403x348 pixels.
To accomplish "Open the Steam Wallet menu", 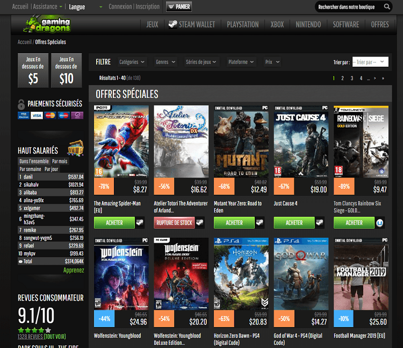I will pyautogui.click(x=192, y=25).
